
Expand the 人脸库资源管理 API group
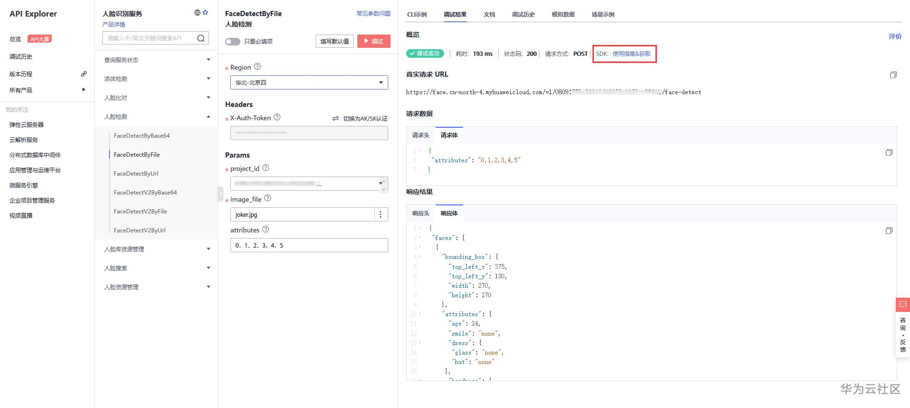[209, 249]
